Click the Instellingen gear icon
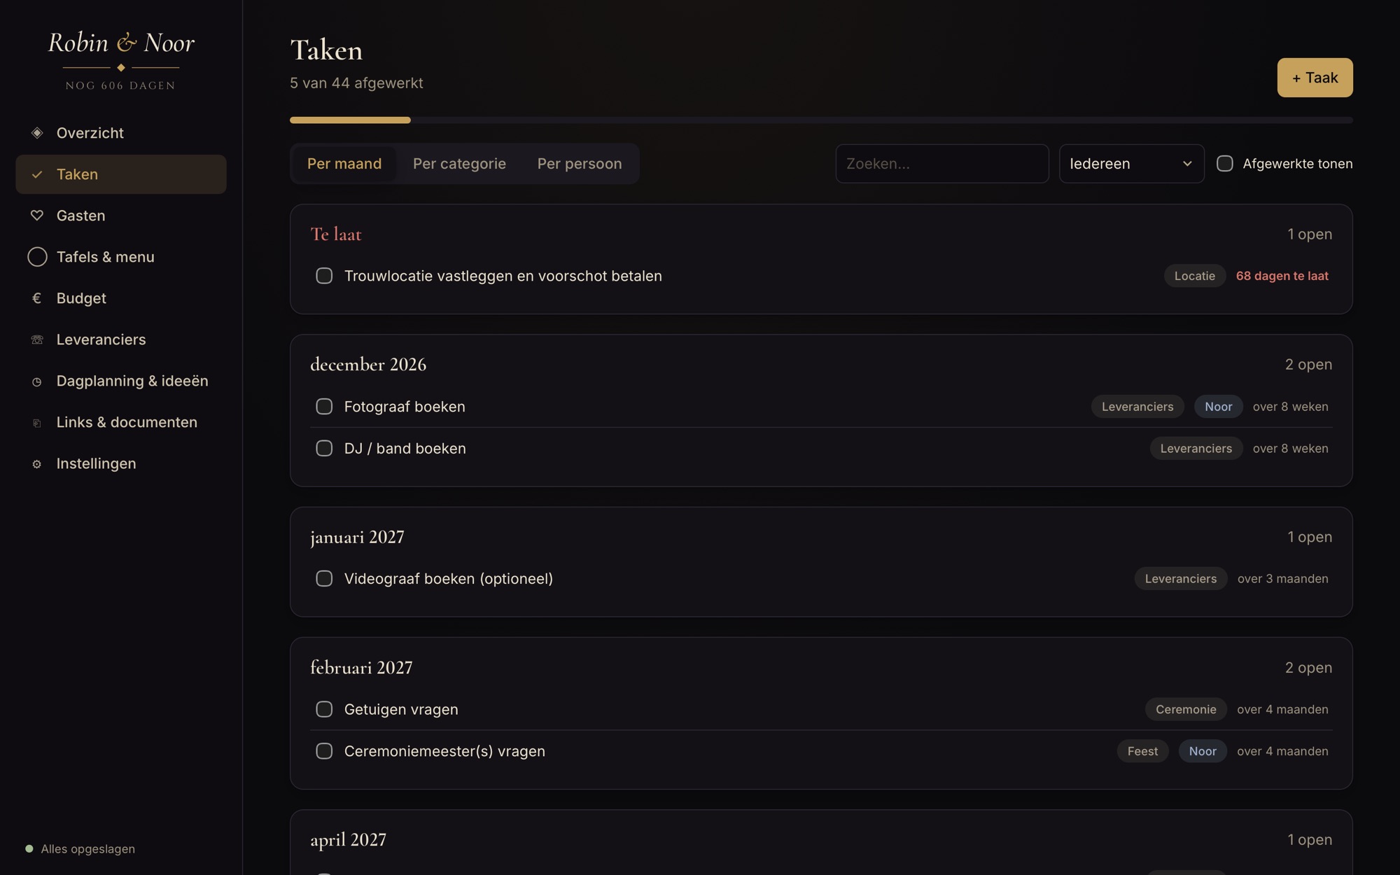The width and height of the screenshot is (1400, 875). click(x=37, y=464)
